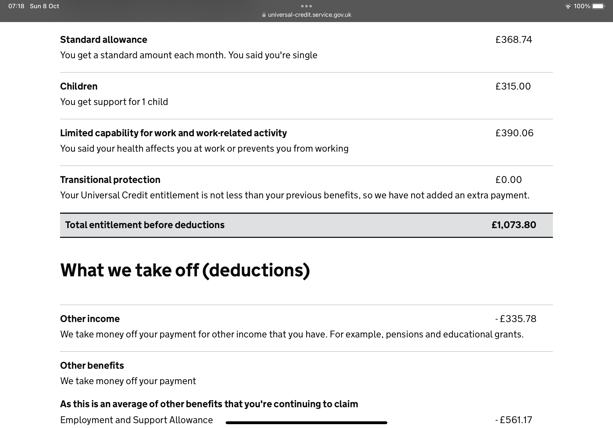
Task: Click the Employment and Support Allowance line
Action: 136,420
